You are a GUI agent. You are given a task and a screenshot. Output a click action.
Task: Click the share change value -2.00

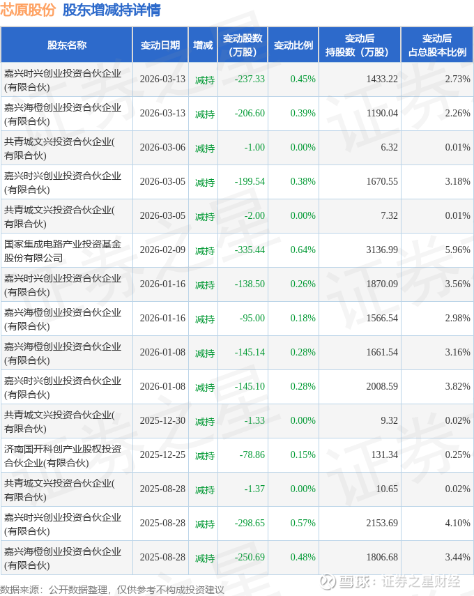click(254, 215)
